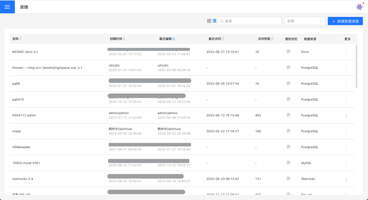Click the vertical scrollbar of the table

coord(356,66)
